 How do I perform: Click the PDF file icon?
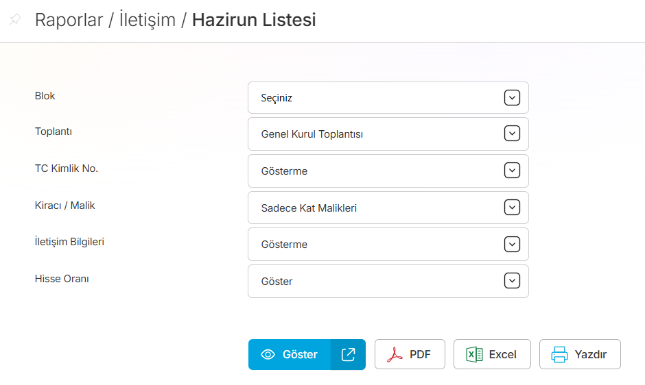[x=395, y=355]
